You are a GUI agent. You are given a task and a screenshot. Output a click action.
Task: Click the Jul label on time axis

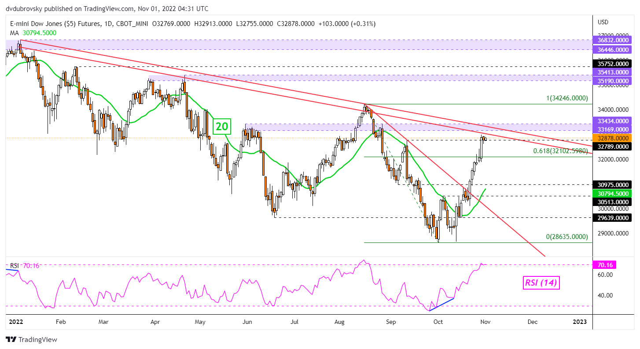(x=294, y=322)
